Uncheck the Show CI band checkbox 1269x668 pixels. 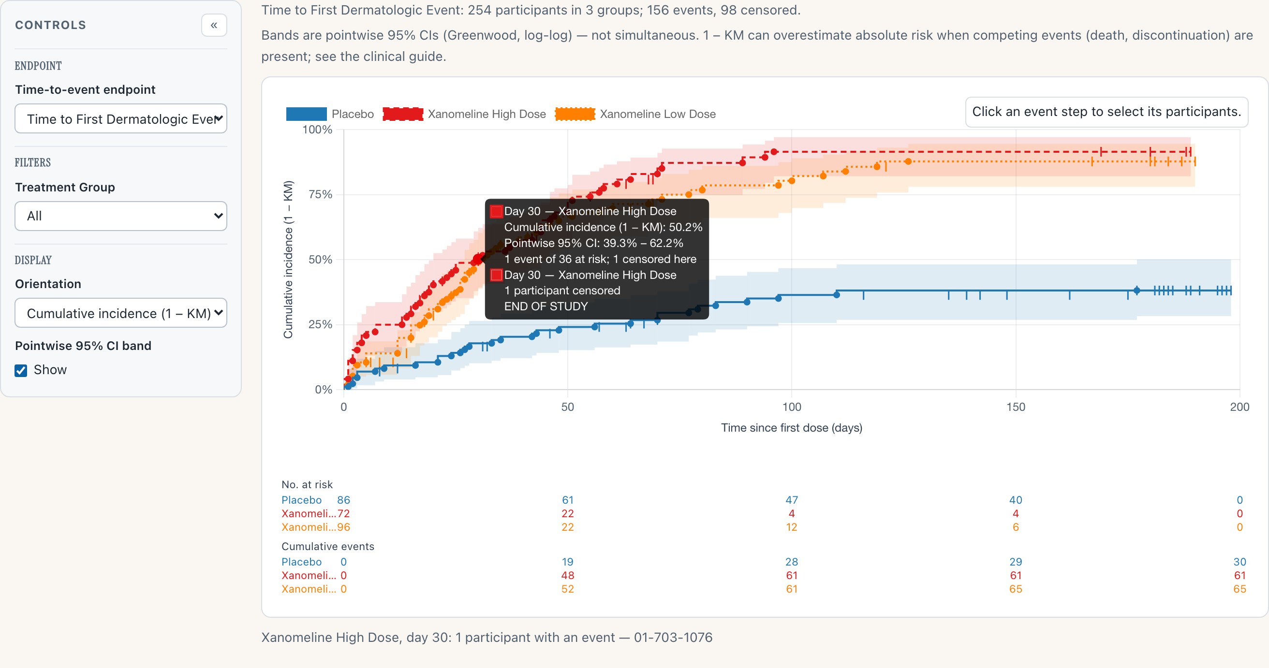click(x=21, y=370)
